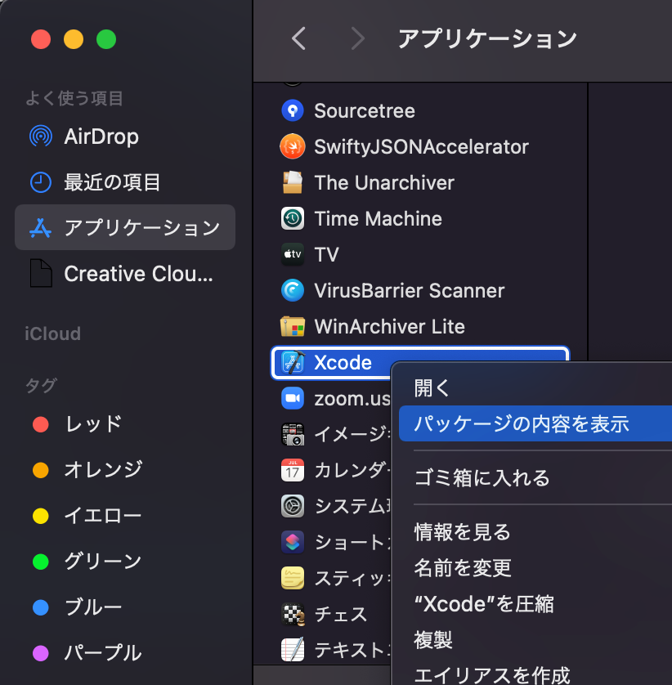
Task: Click the zoom.us camera icon
Action: pos(293,398)
